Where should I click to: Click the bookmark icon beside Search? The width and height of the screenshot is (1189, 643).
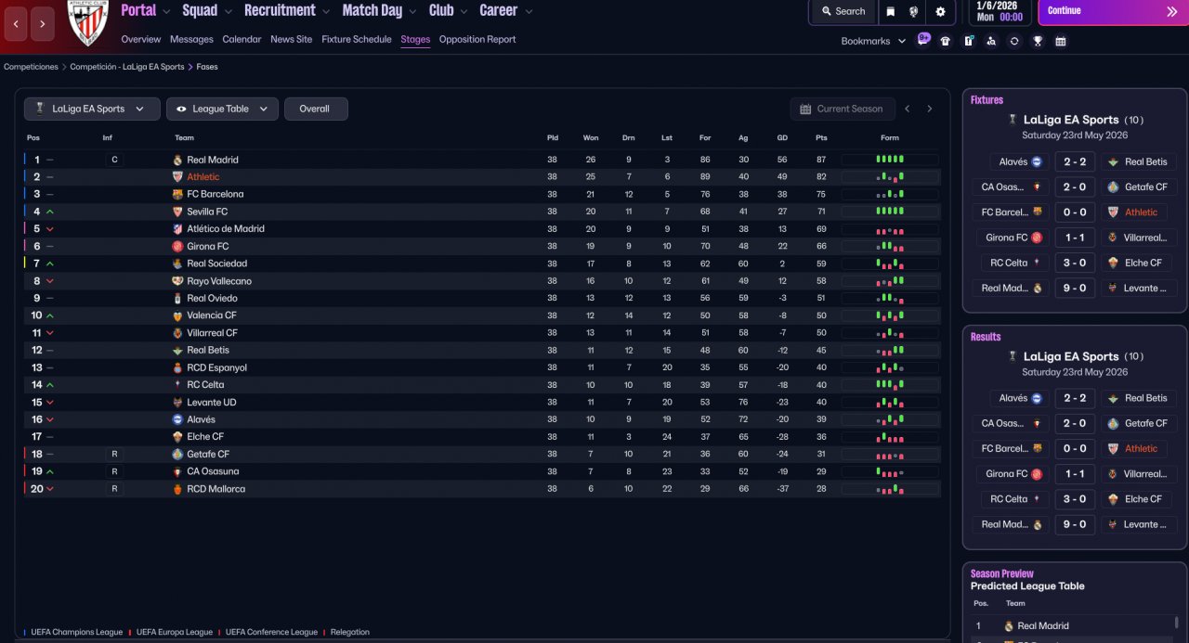click(890, 11)
